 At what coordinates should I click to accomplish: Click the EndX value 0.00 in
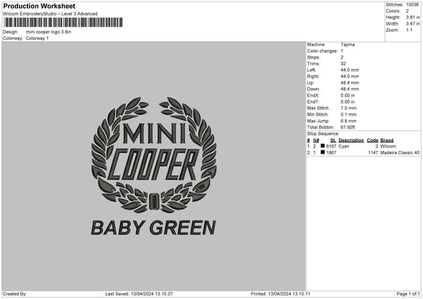click(348, 95)
